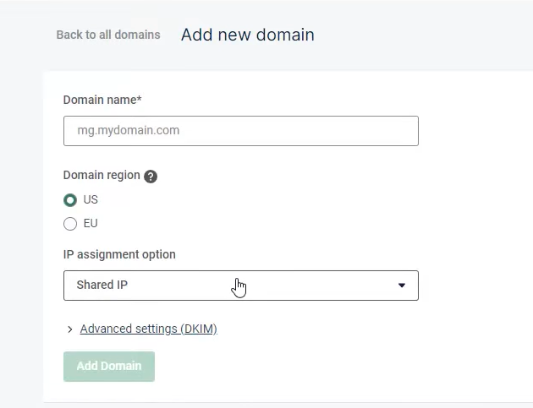The height and width of the screenshot is (408, 533).
Task: Click the asterisk on Domain name label
Action: coord(139,99)
